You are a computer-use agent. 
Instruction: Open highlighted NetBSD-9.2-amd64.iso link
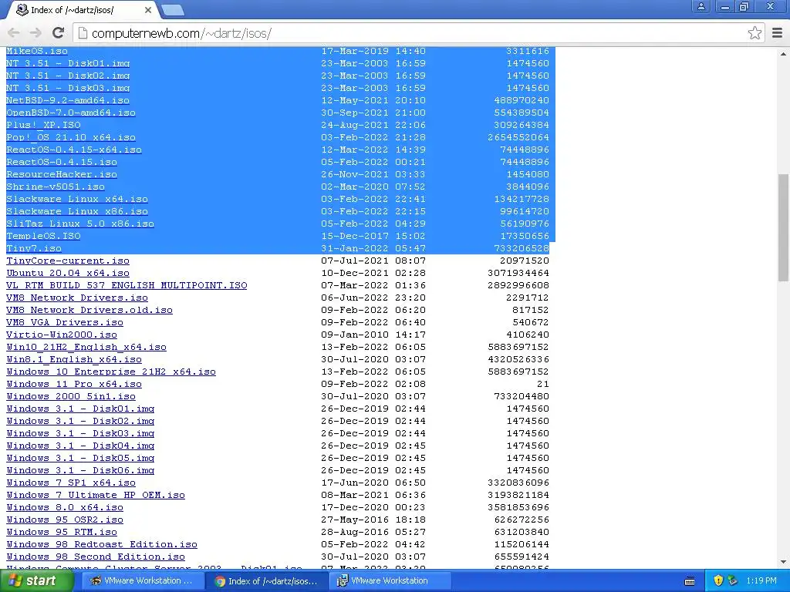[68, 100]
